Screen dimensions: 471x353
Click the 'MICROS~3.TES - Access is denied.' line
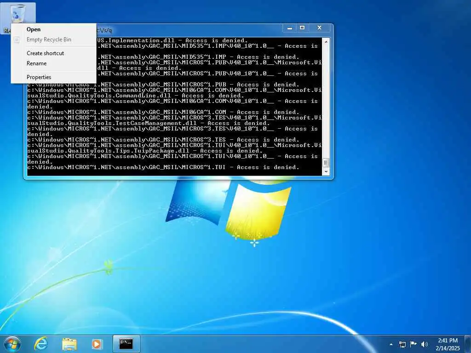coord(163,140)
